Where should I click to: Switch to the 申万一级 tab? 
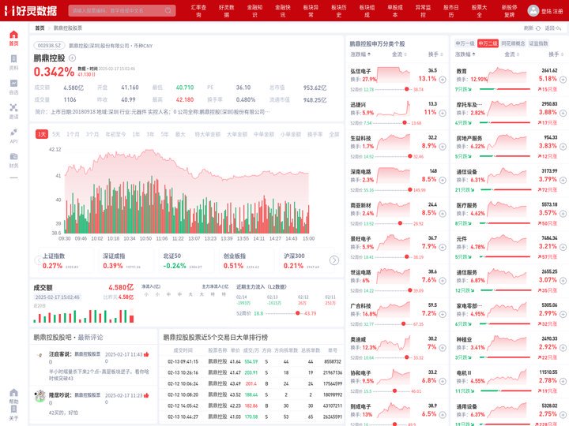[x=465, y=43]
